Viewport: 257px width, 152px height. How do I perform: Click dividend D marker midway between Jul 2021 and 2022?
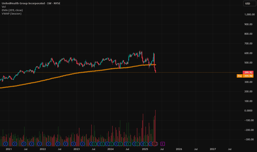coord(31,144)
